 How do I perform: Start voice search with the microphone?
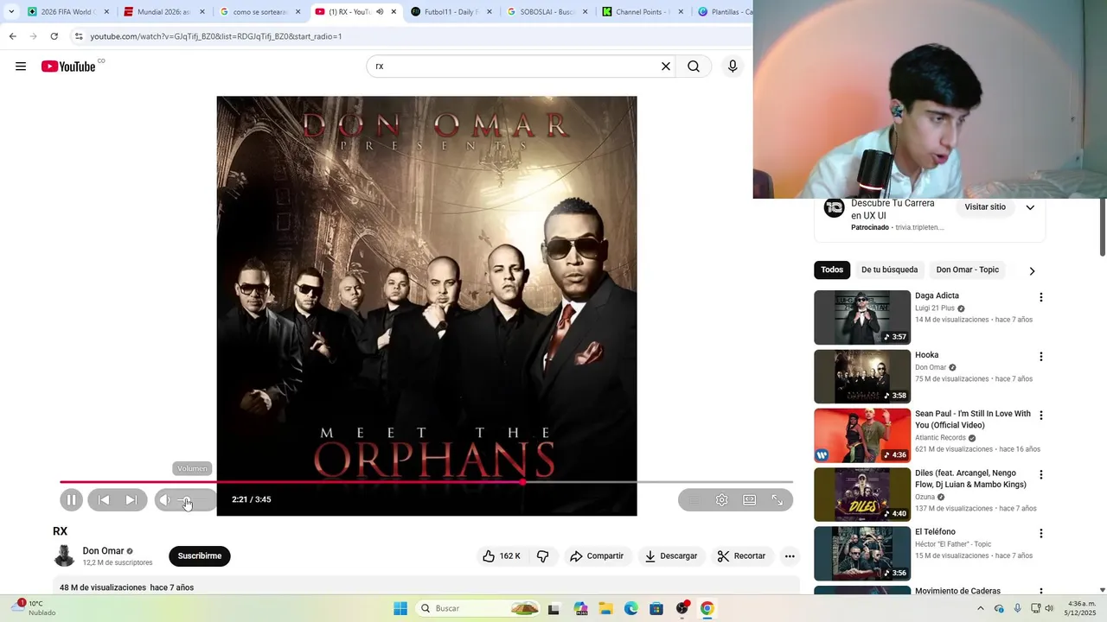[733, 67]
